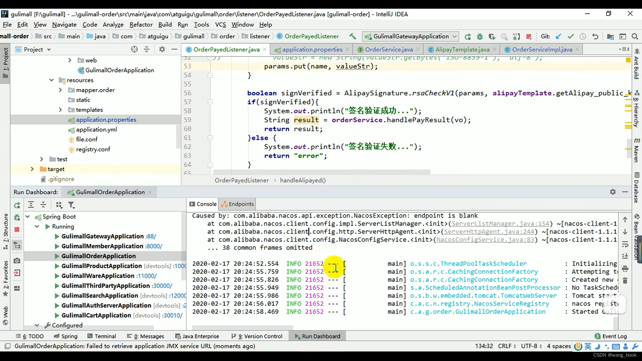
Task: Toggle soft-wrap in console output
Action: (625, 245)
